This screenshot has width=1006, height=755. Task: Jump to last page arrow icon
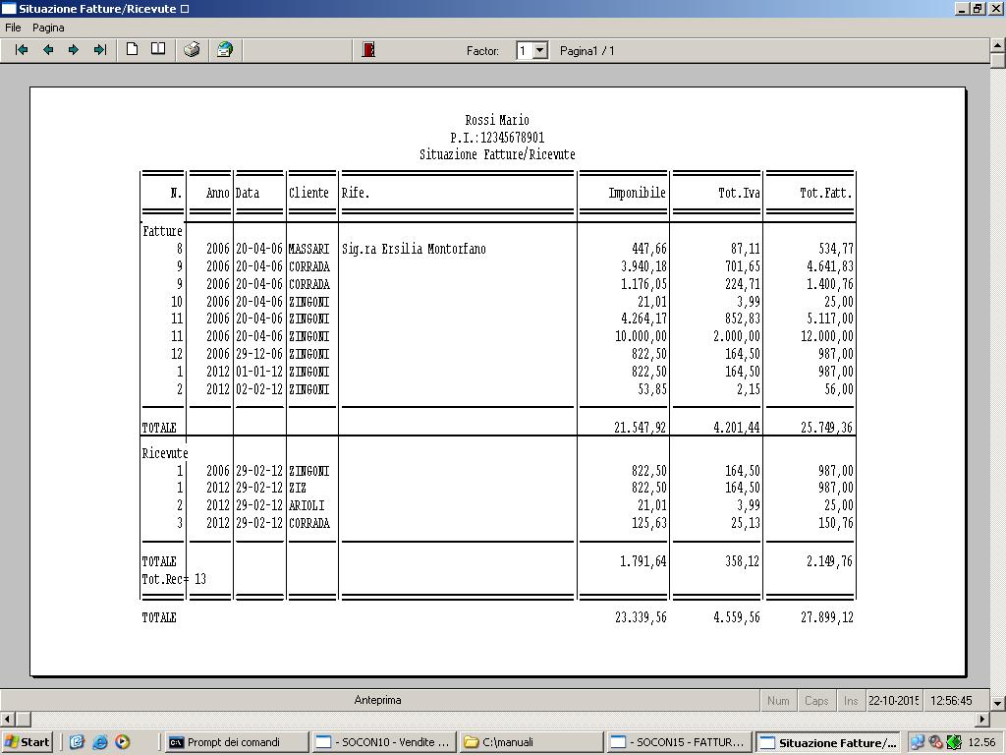100,50
